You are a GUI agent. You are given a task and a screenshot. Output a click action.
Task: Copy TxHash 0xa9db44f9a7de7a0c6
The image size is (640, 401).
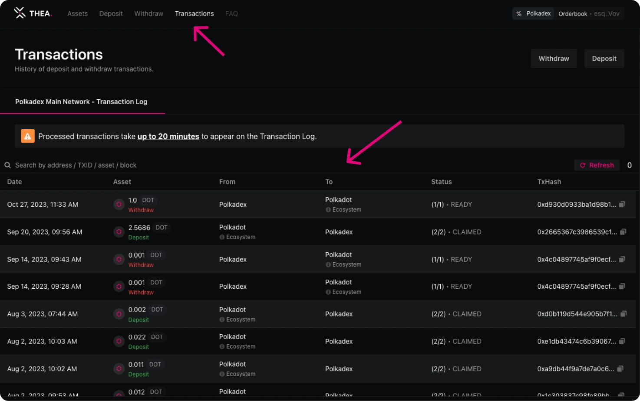pos(620,369)
